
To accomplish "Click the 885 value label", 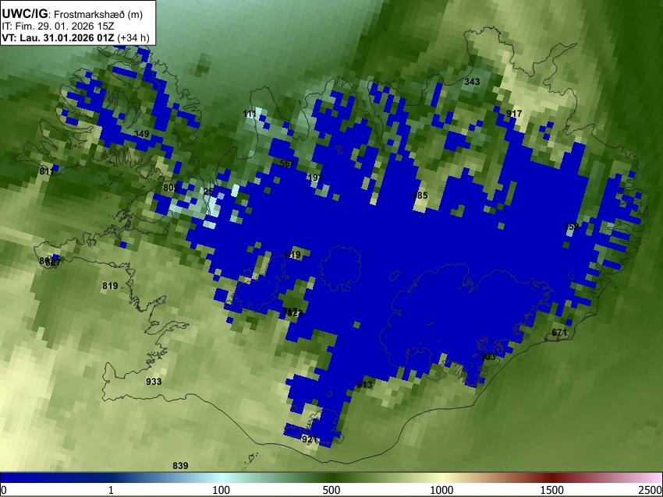I will (420, 196).
